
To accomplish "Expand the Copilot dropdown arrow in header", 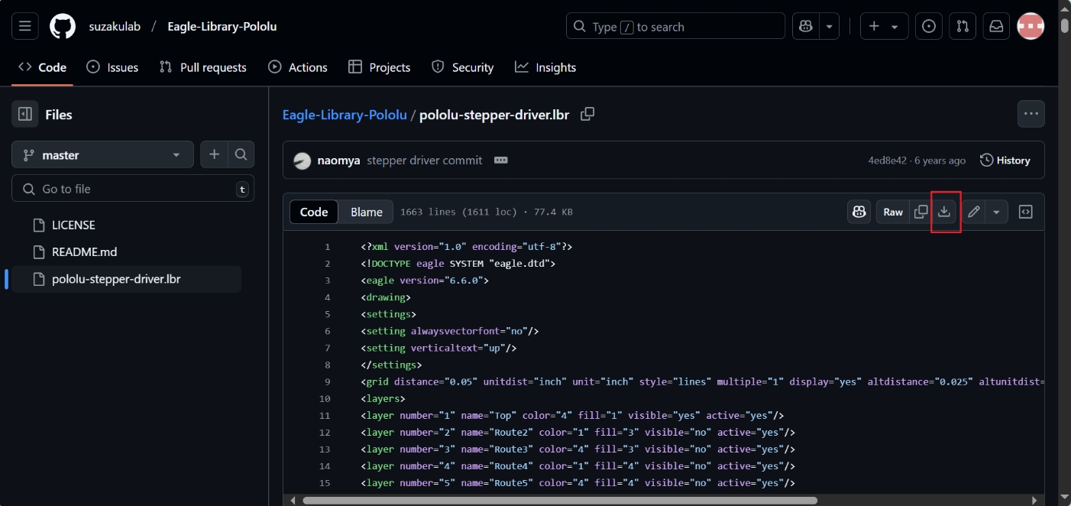I will point(830,26).
